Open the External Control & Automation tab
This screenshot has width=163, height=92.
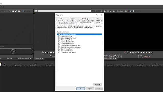pyautogui.click(x=67, y=23)
